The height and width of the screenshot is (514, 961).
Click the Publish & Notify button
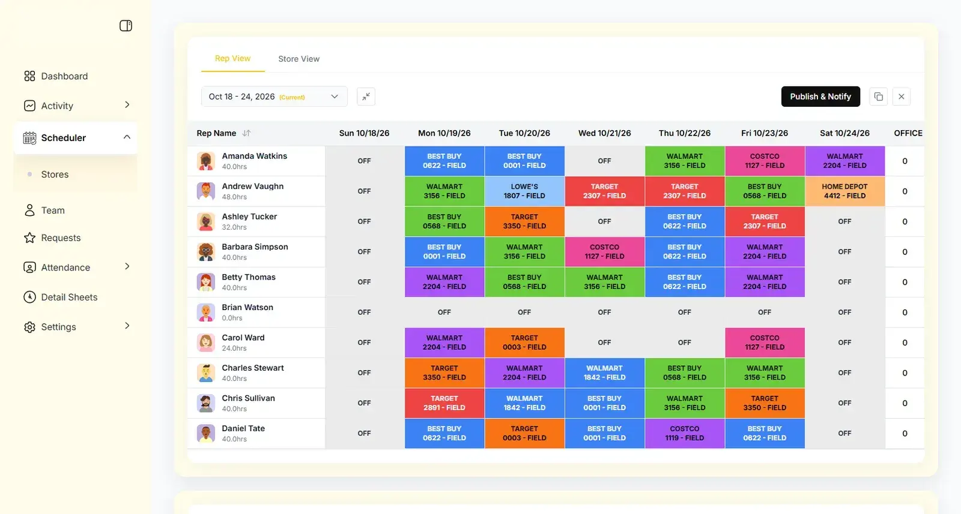coord(820,97)
